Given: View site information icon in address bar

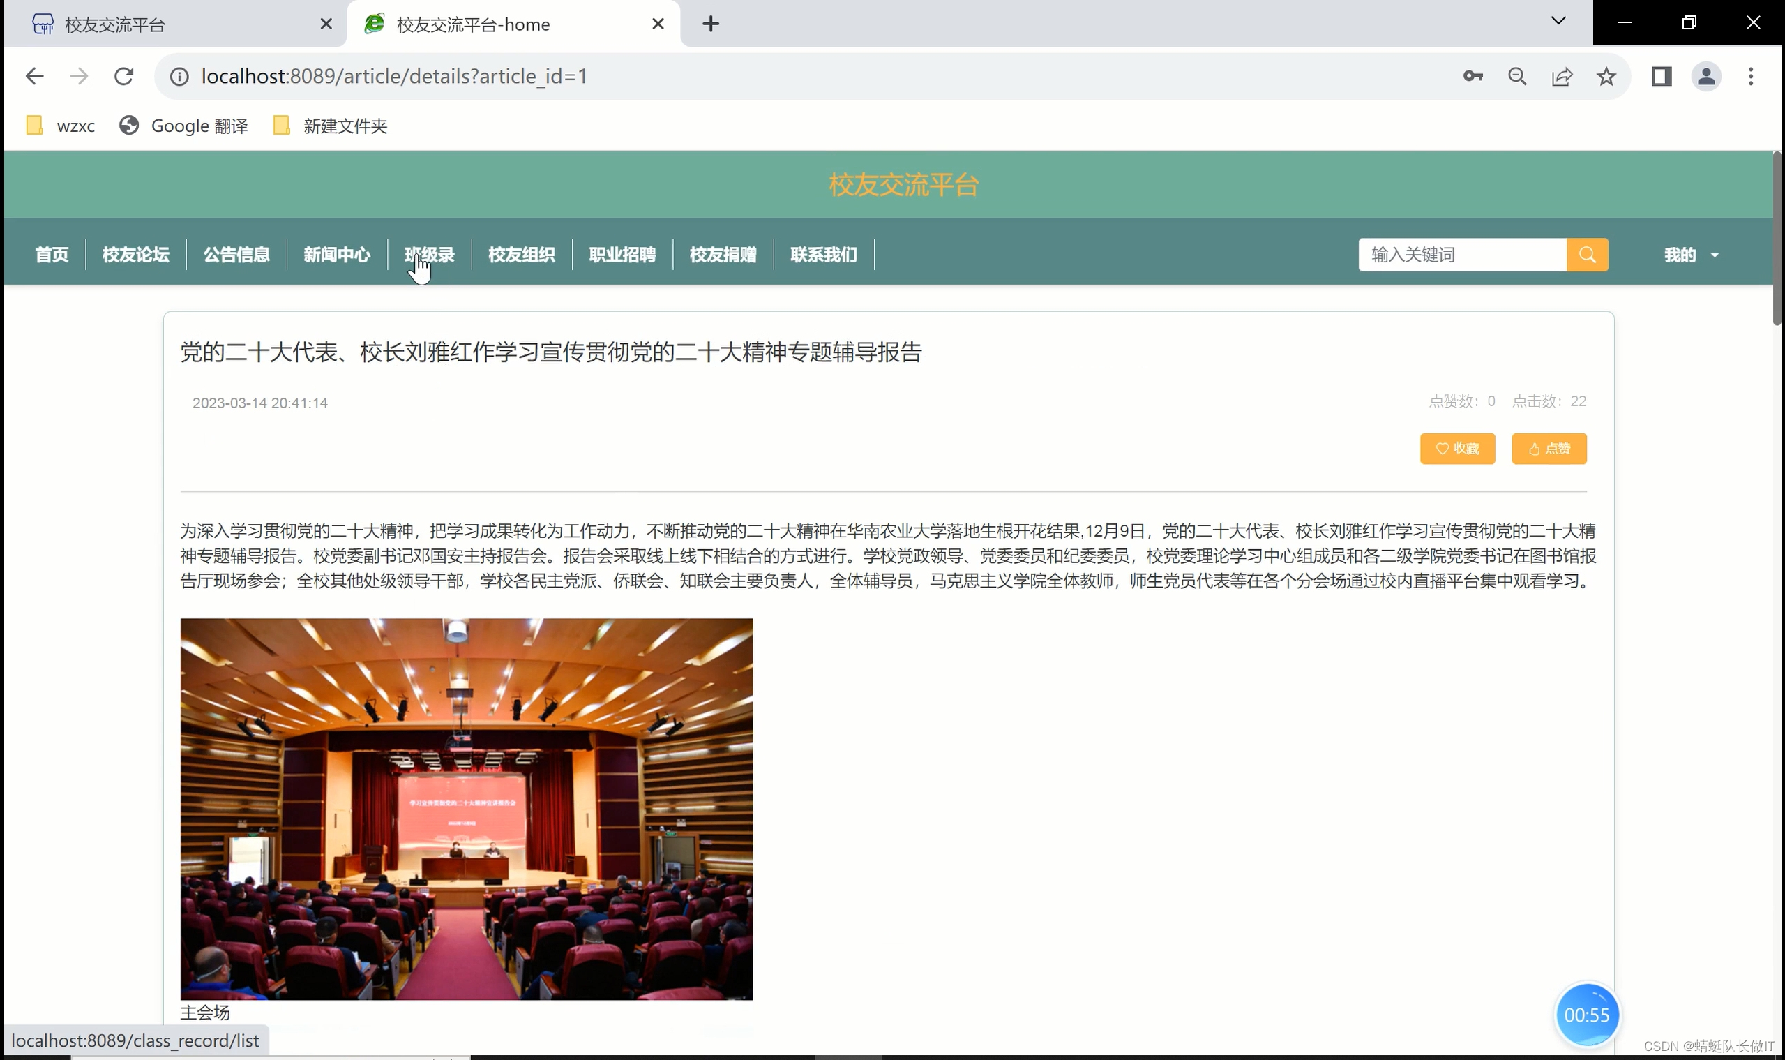Looking at the screenshot, I should point(179,77).
